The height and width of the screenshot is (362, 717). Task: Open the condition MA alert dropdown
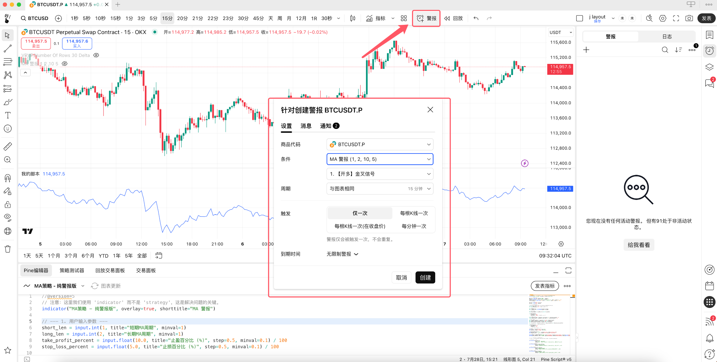click(380, 159)
